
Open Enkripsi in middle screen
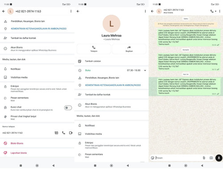(x=111, y=145)
